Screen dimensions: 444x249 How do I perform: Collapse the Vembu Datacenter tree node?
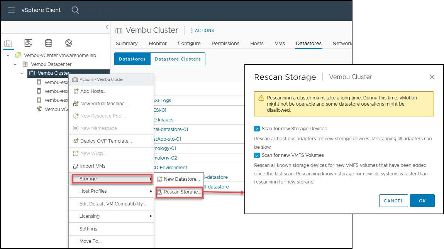[x=15, y=64]
